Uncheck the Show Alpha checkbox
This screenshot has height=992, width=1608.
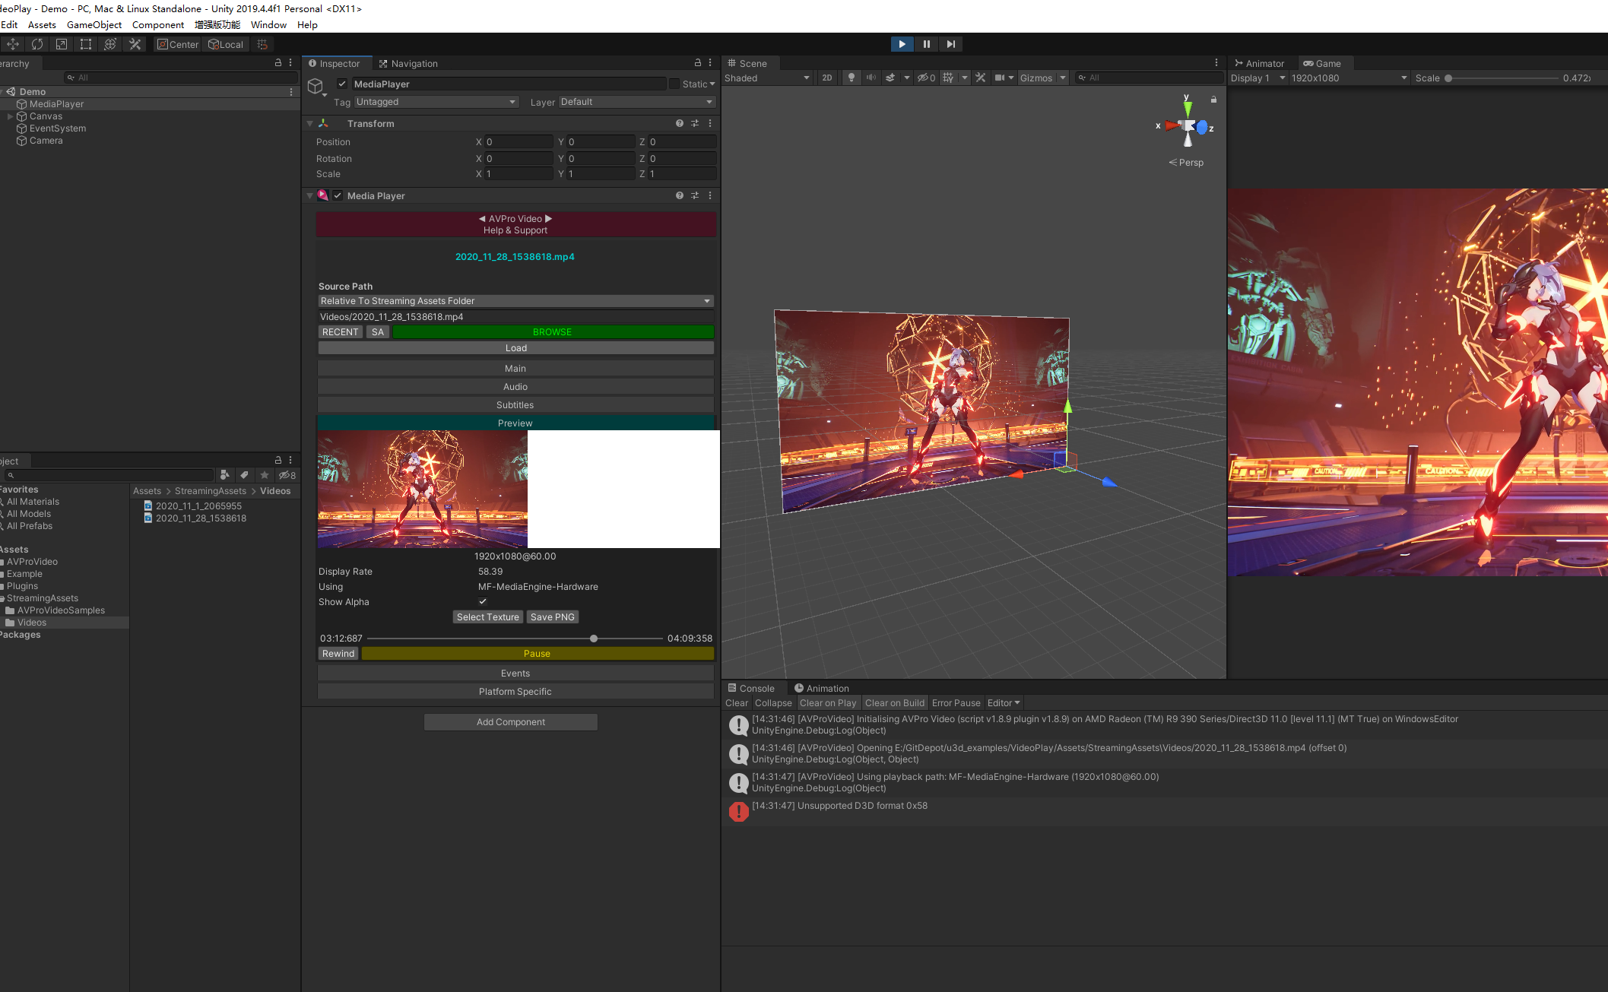[482, 601]
